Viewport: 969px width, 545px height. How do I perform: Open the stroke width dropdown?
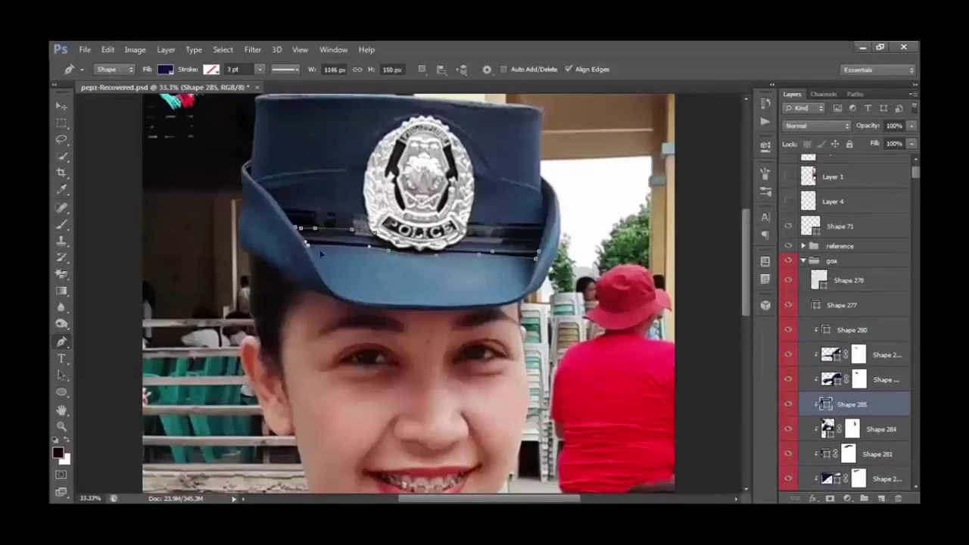[260, 70]
